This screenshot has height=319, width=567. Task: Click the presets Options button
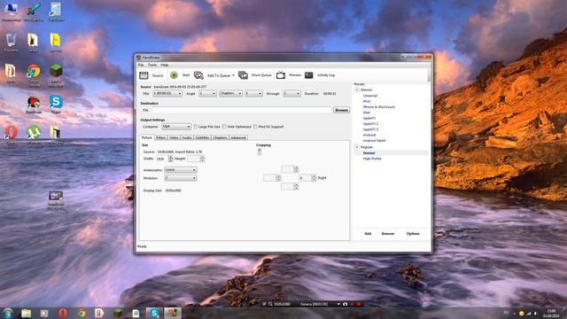point(413,234)
